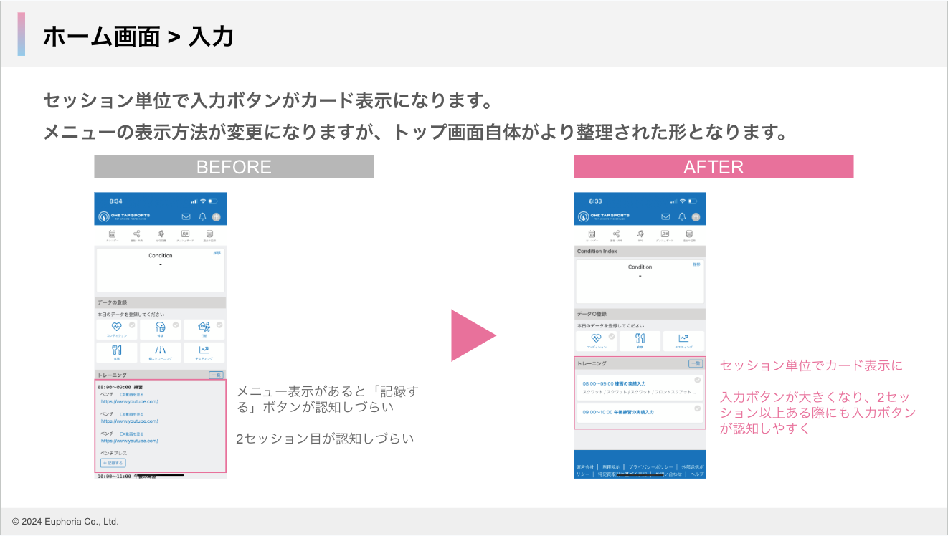Screen dimensions: 948x536
Task: Open the house activity tile in the BEFORE screen
Action: pos(204,330)
